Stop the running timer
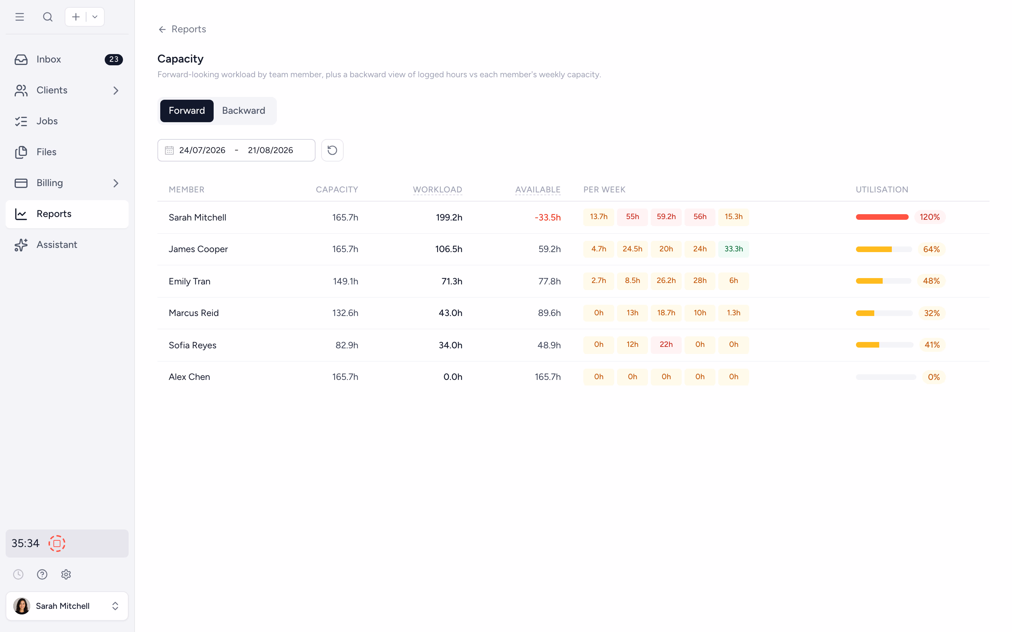 coord(57,544)
